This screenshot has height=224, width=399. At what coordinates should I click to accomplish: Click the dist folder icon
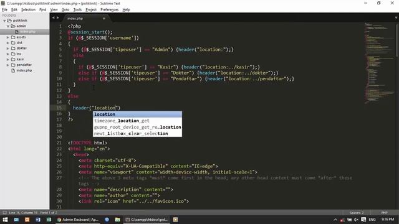(13, 43)
